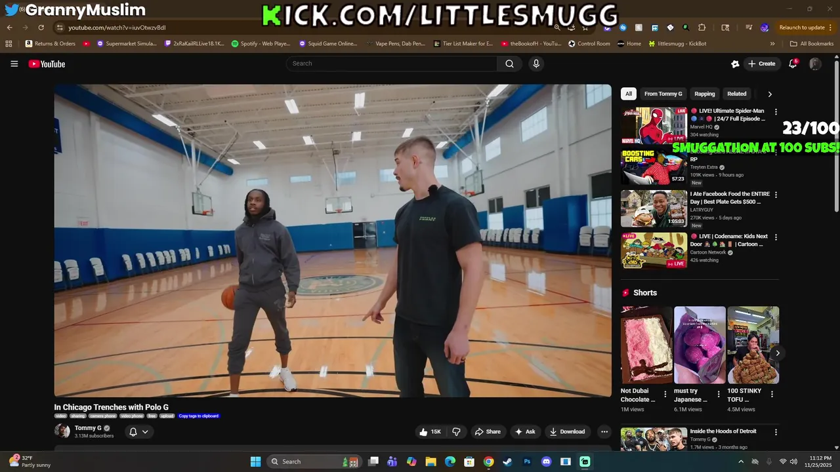This screenshot has width=840, height=472.
Task: Open must try Japanese short
Action: (700, 345)
